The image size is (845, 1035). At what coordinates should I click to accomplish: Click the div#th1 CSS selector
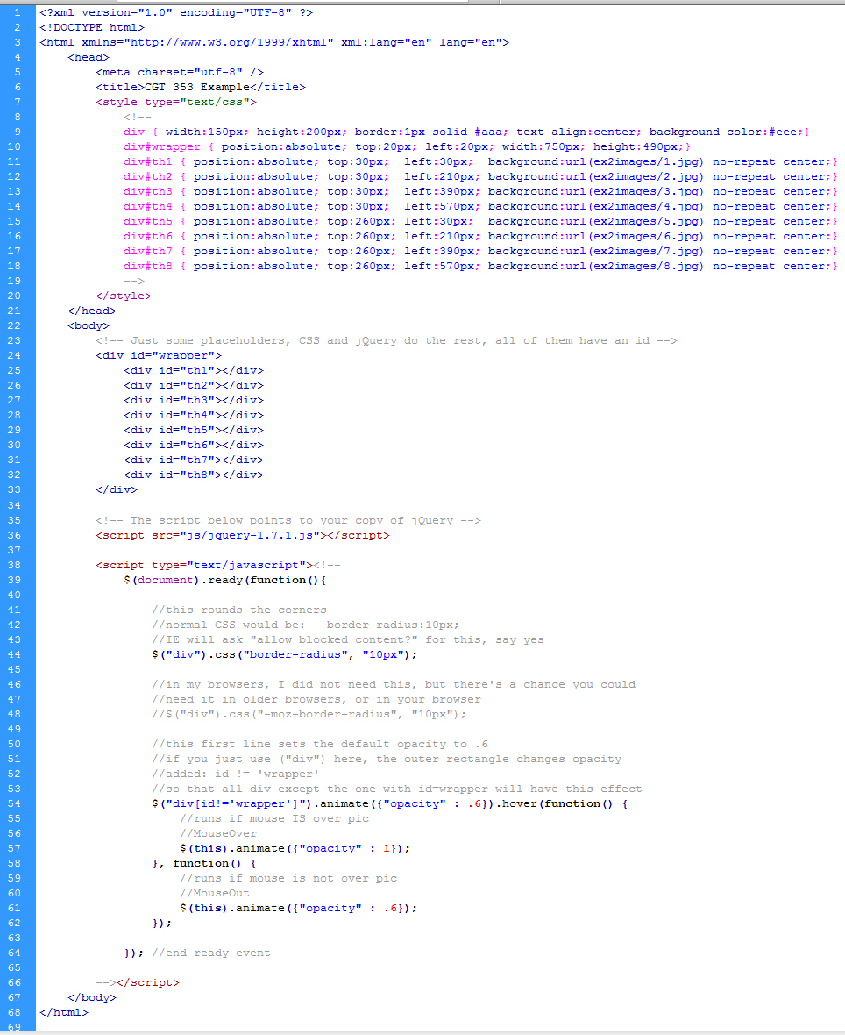(148, 161)
